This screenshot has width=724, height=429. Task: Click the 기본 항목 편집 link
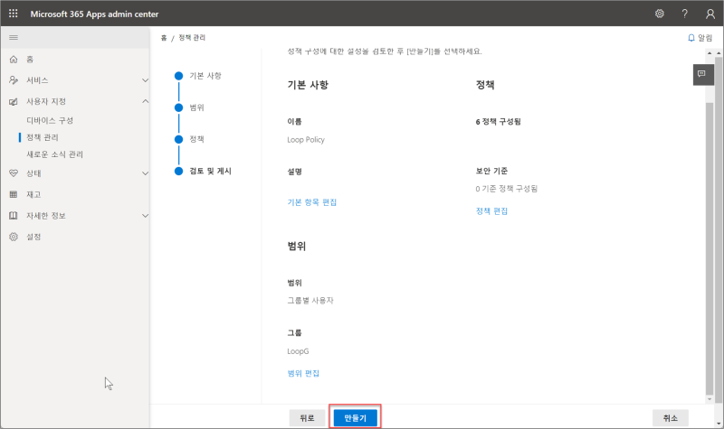click(312, 202)
